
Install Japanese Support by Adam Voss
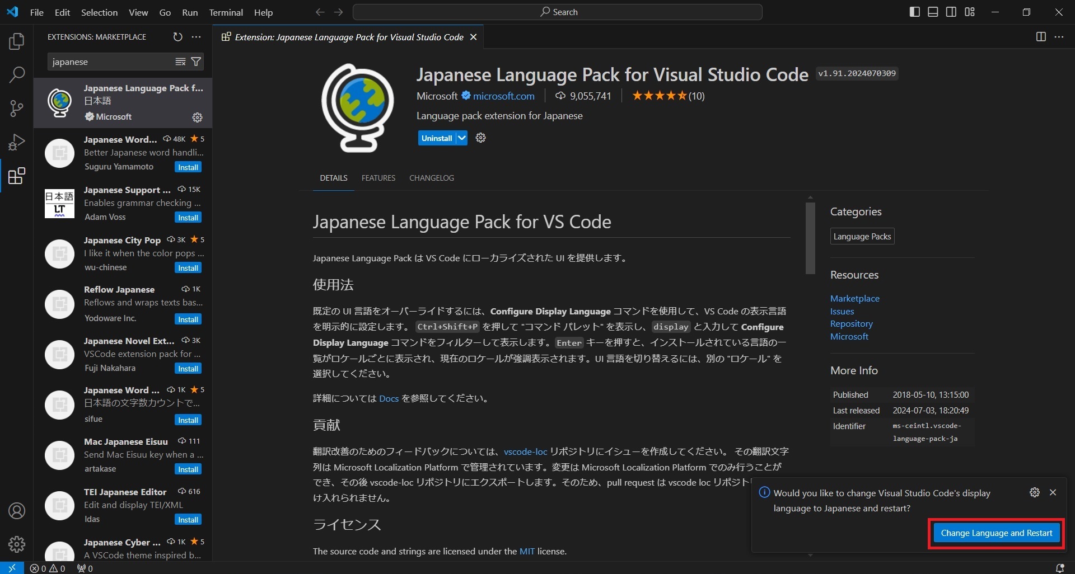(188, 218)
